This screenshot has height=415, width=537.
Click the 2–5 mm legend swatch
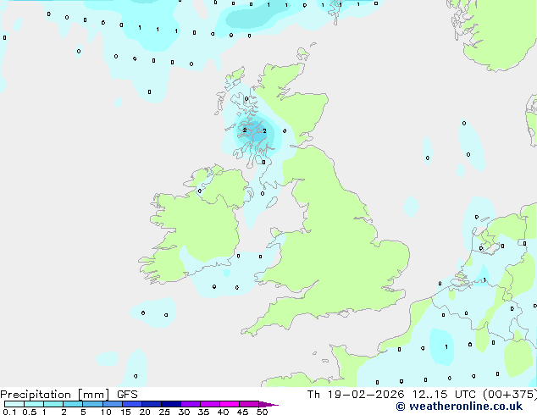pyautogui.click(x=73, y=404)
